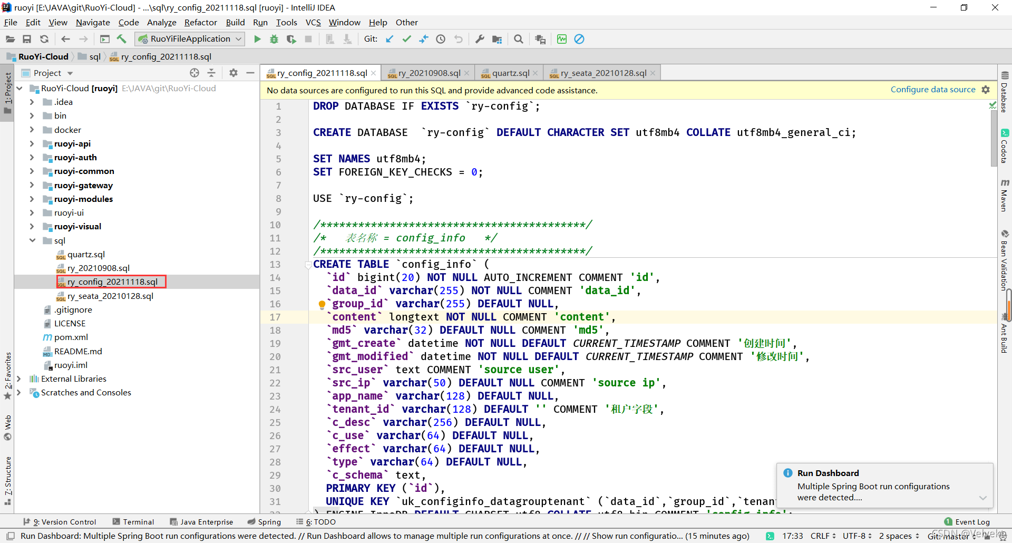Click the Synchronize refresh icon
The image size is (1012, 543).
[x=44, y=39]
